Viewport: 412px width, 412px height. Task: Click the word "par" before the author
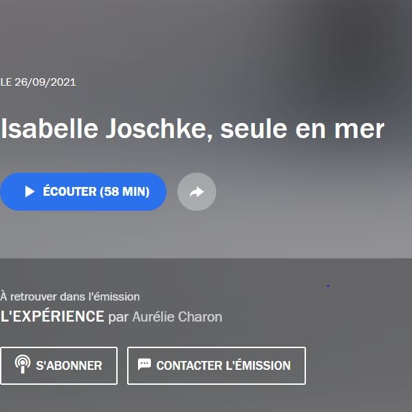(x=118, y=317)
